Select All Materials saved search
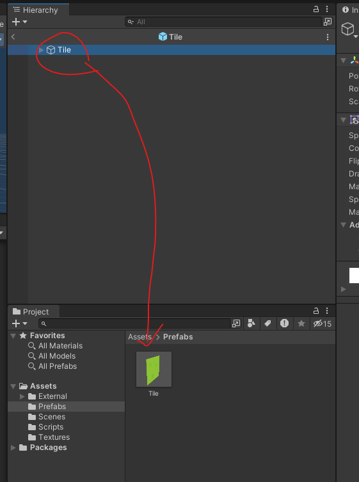 tap(60, 346)
